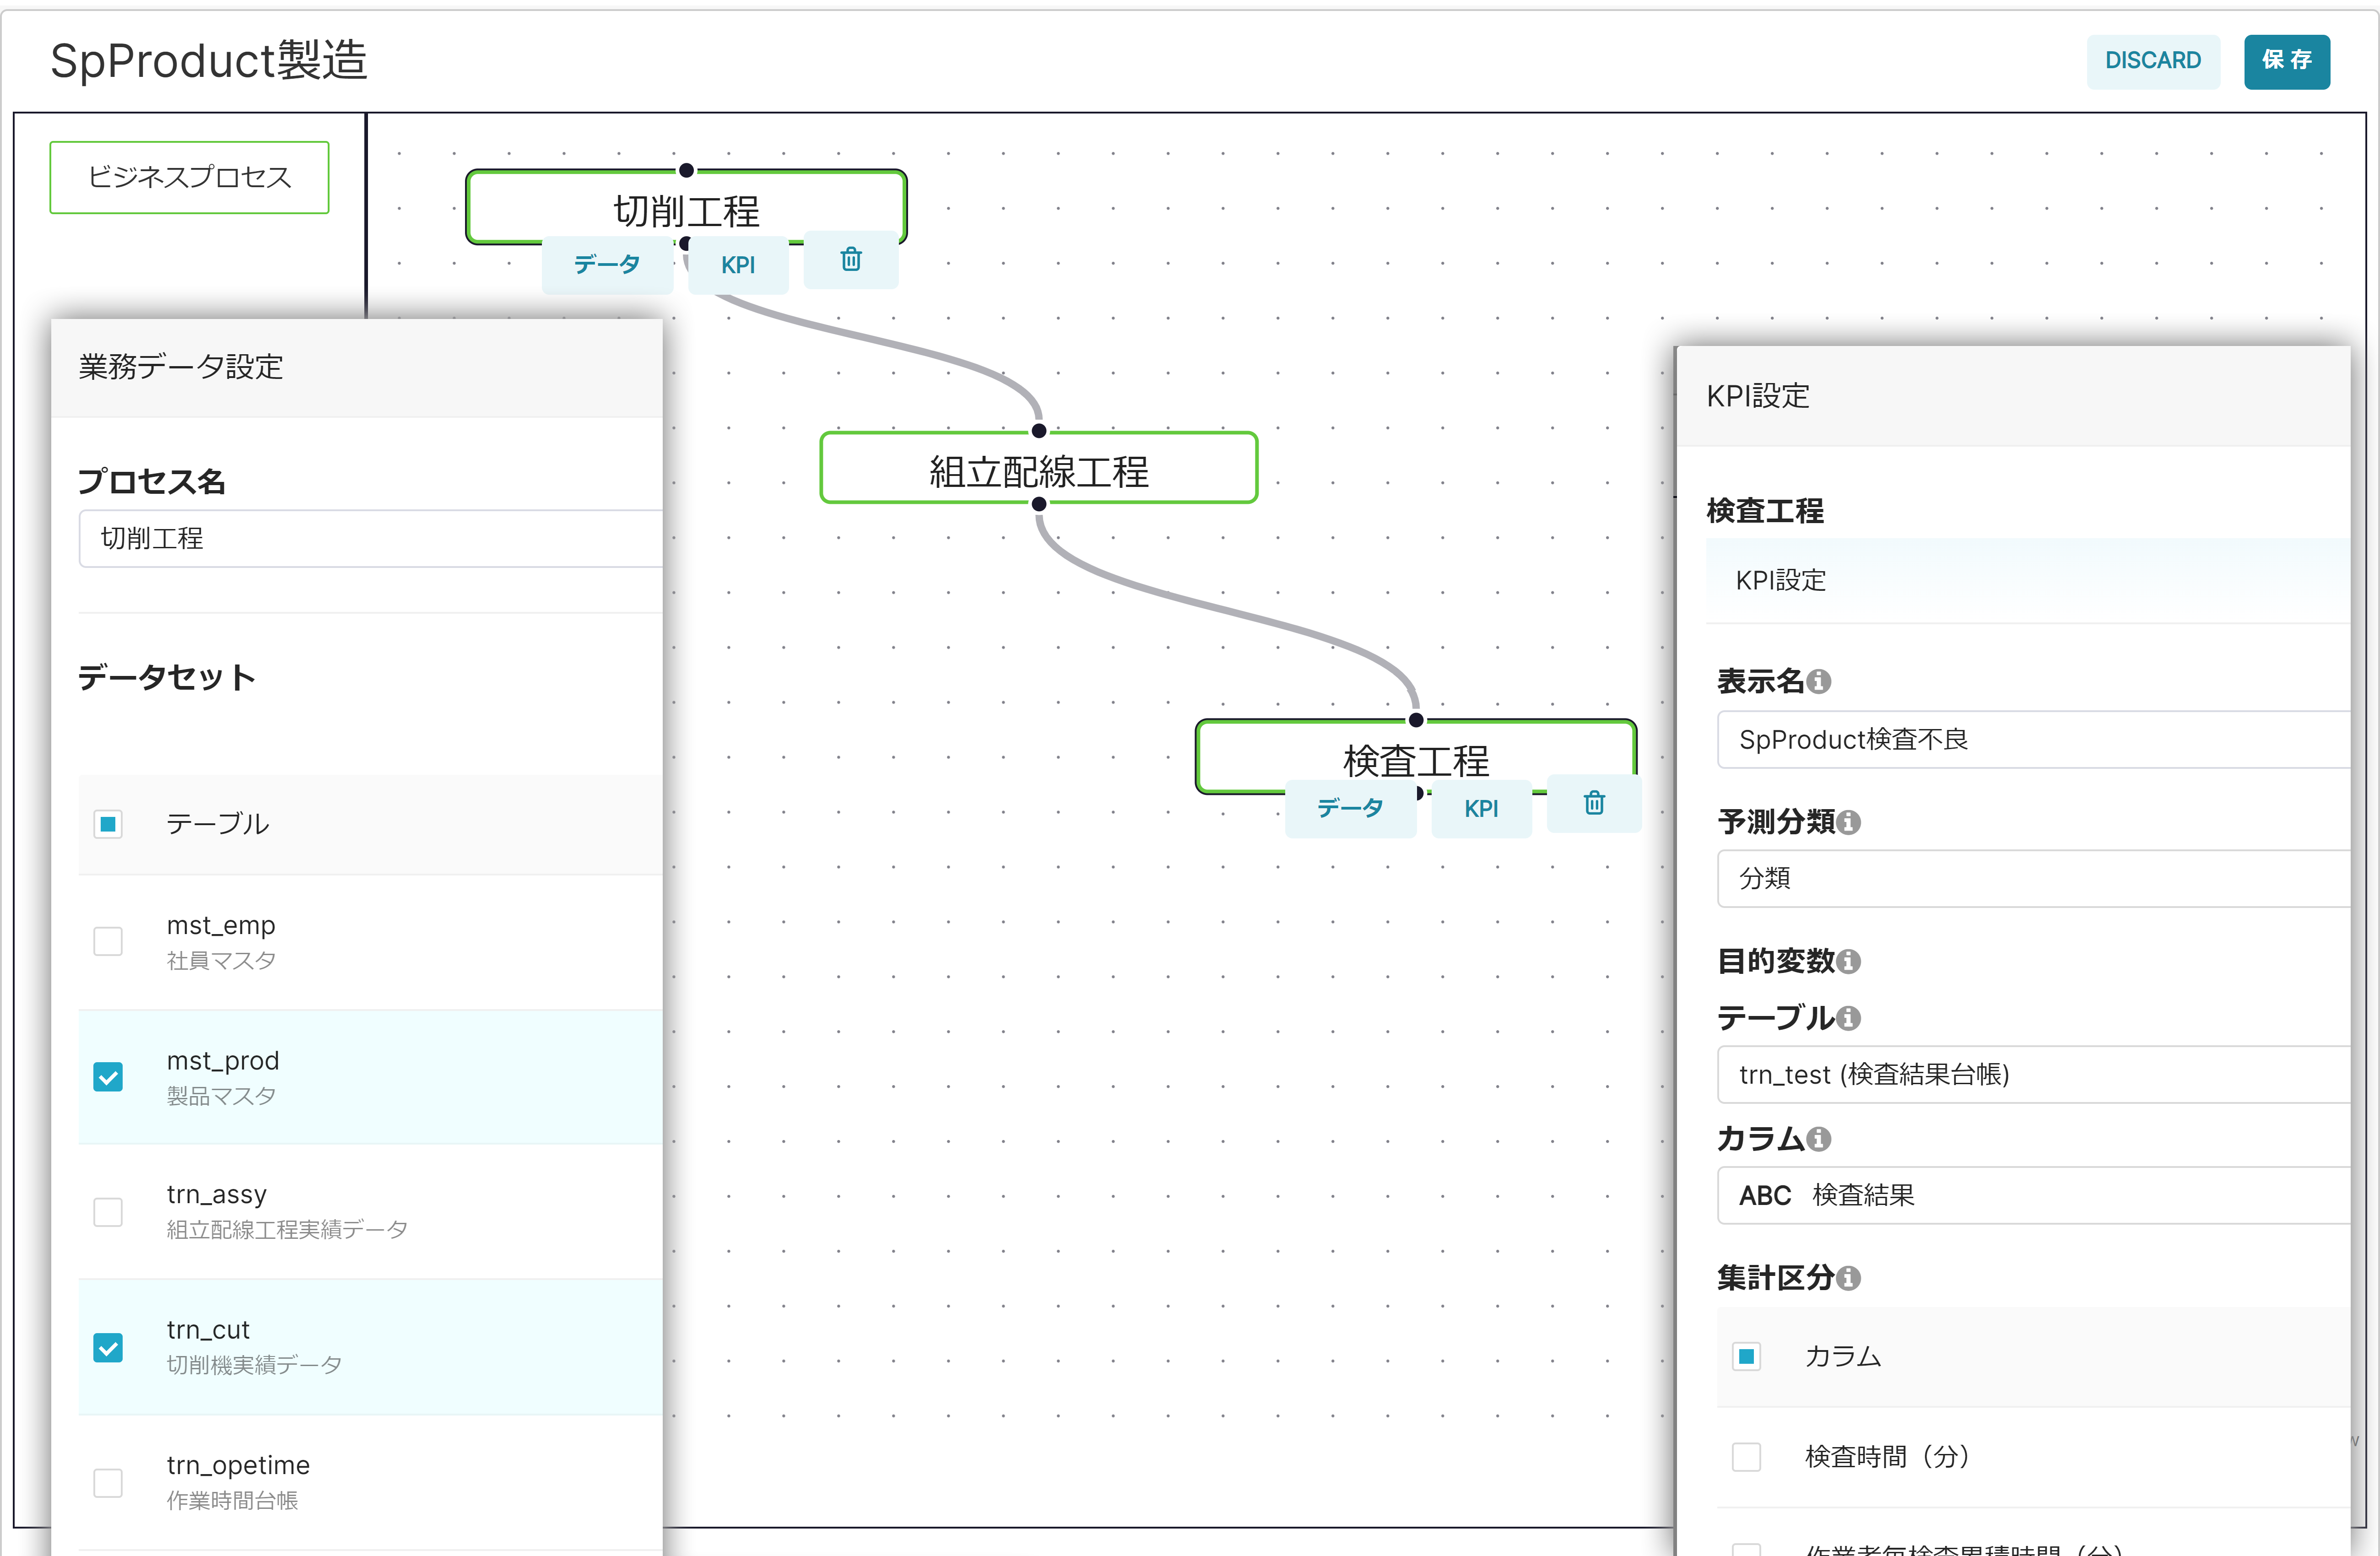Open データ settings on 切削工程 node

coord(607,265)
